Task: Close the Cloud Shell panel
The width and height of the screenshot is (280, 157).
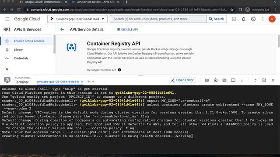Action: pos(273,80)
